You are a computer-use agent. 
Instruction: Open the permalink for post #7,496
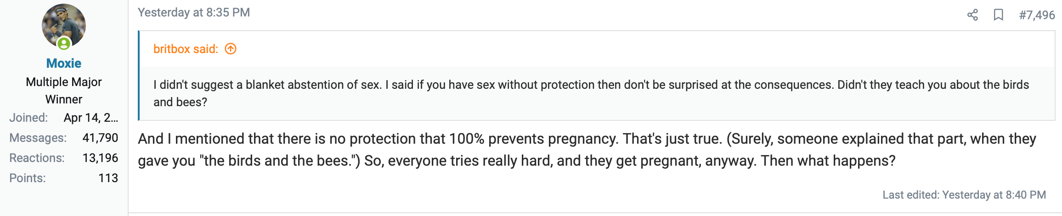1037,15
